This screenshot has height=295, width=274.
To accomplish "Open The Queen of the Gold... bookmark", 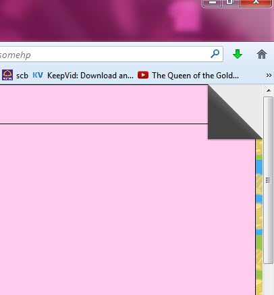I will (195, 76).
